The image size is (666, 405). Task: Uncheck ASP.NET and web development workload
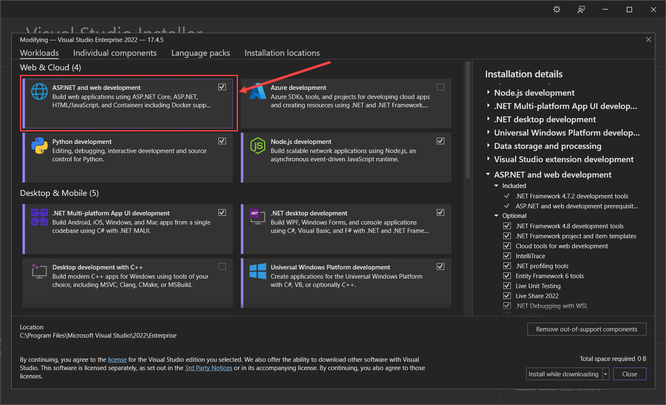(222, 87)
